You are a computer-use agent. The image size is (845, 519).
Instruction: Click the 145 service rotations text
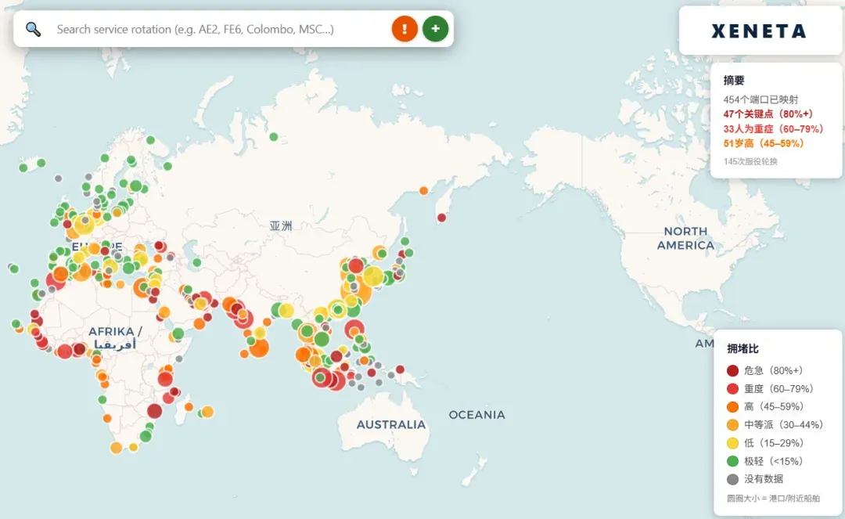tap(750, 162)
